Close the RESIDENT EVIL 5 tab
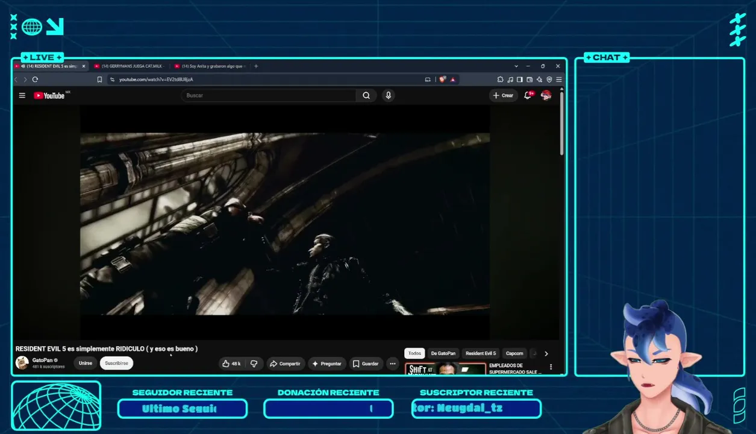 pyautogui.click(x=83, y=66)
